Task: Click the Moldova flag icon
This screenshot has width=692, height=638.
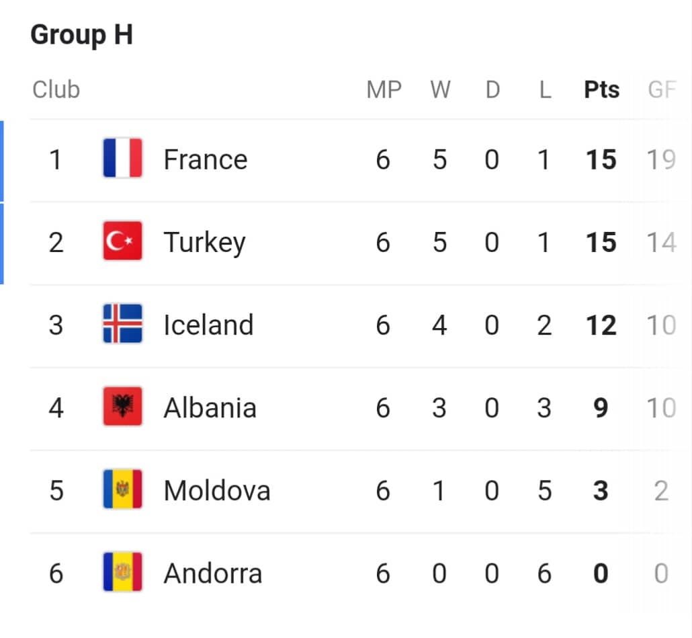Action: click(x=122, y=489)
